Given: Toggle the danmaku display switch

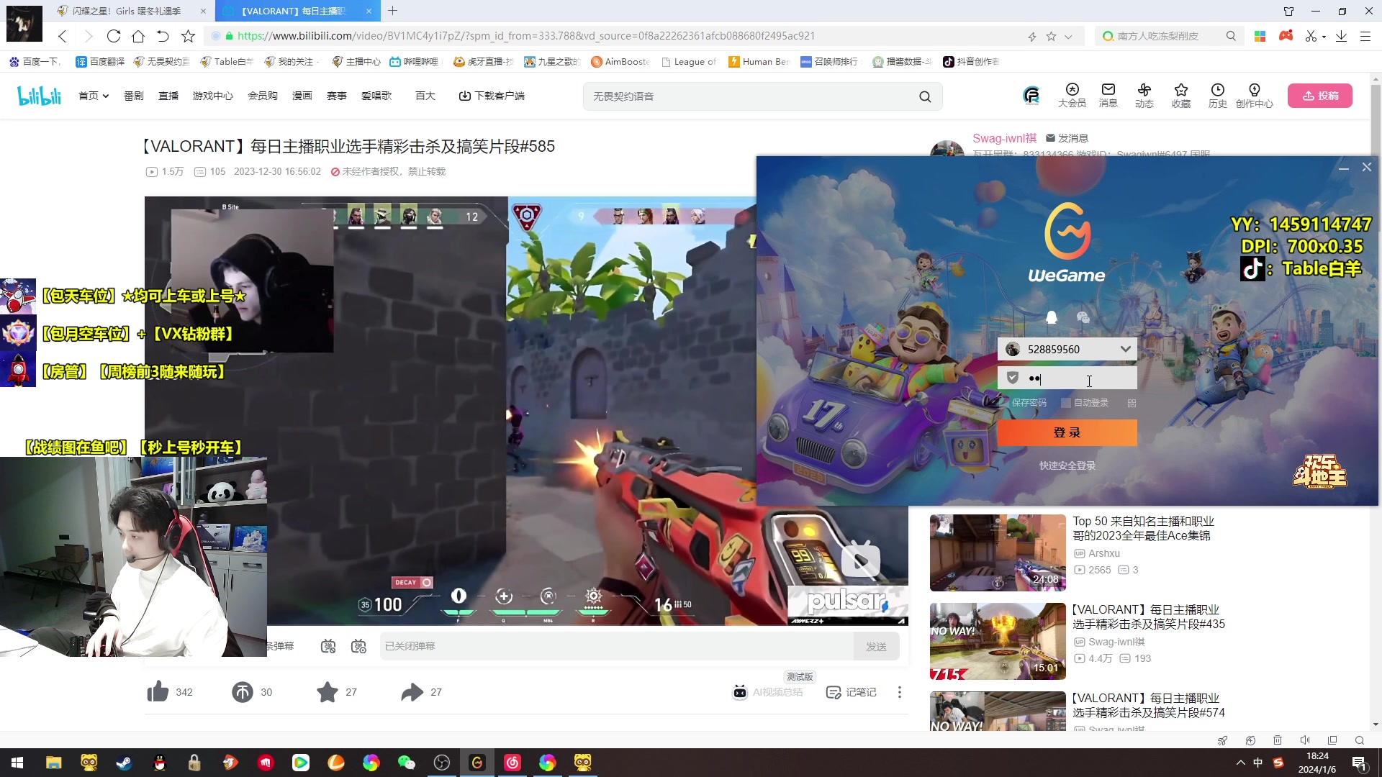Looking at the screenshot, I should tap(328, 646).
